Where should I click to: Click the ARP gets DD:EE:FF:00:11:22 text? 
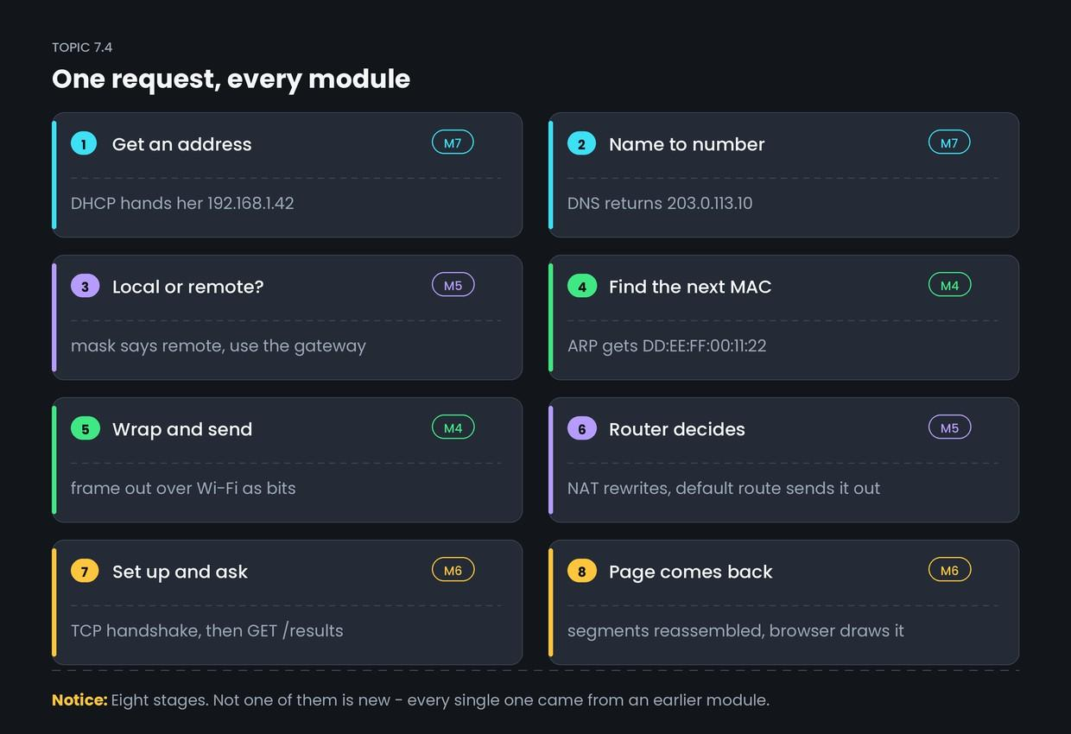667,345
